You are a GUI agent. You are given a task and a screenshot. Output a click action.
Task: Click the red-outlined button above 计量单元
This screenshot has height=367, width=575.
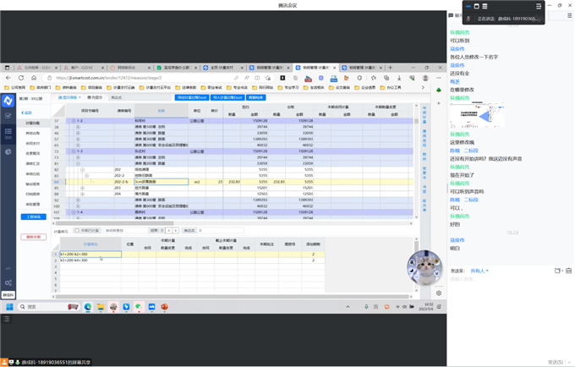coord(34,237)
